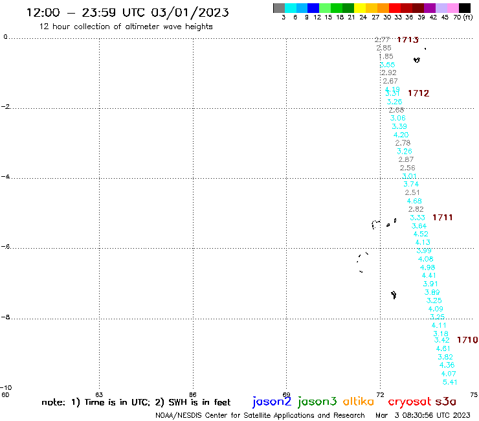The image size is (479, 421).
Task: Click the purple legend color swatch
Action: click(430, 8)
